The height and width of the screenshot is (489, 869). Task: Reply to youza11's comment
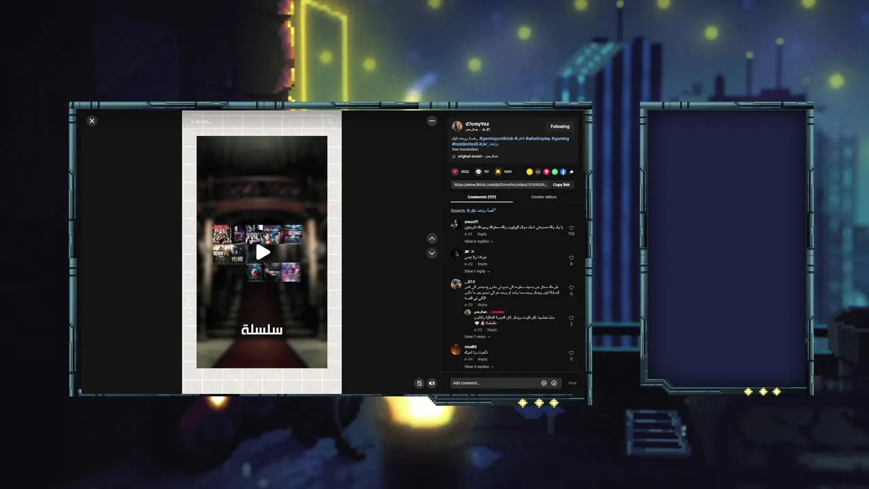tap(482, 234)
